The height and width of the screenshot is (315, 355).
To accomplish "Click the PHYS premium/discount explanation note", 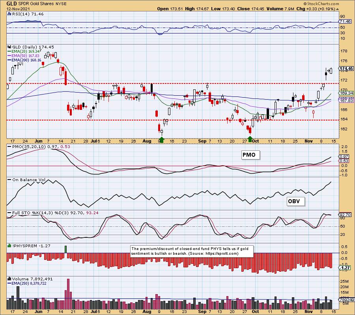I will (192, 251).
